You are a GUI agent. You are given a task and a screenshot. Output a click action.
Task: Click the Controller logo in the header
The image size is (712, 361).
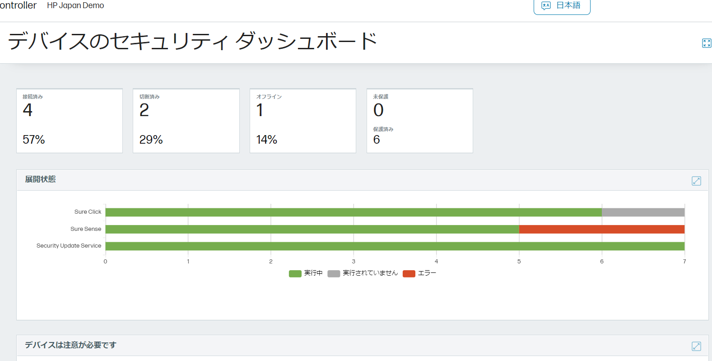click(x=17, y=5)
